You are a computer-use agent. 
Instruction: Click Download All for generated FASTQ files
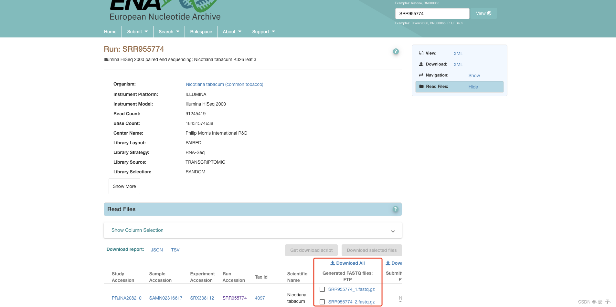tap(347, 263)
